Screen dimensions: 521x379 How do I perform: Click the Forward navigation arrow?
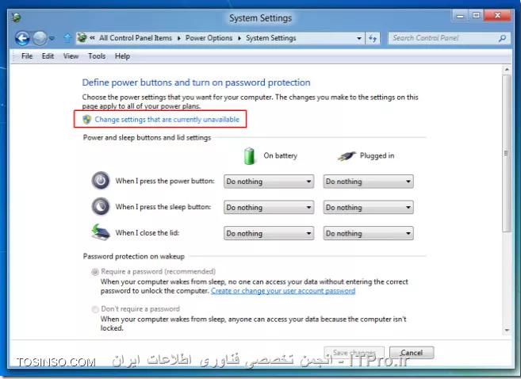[40, 39]
